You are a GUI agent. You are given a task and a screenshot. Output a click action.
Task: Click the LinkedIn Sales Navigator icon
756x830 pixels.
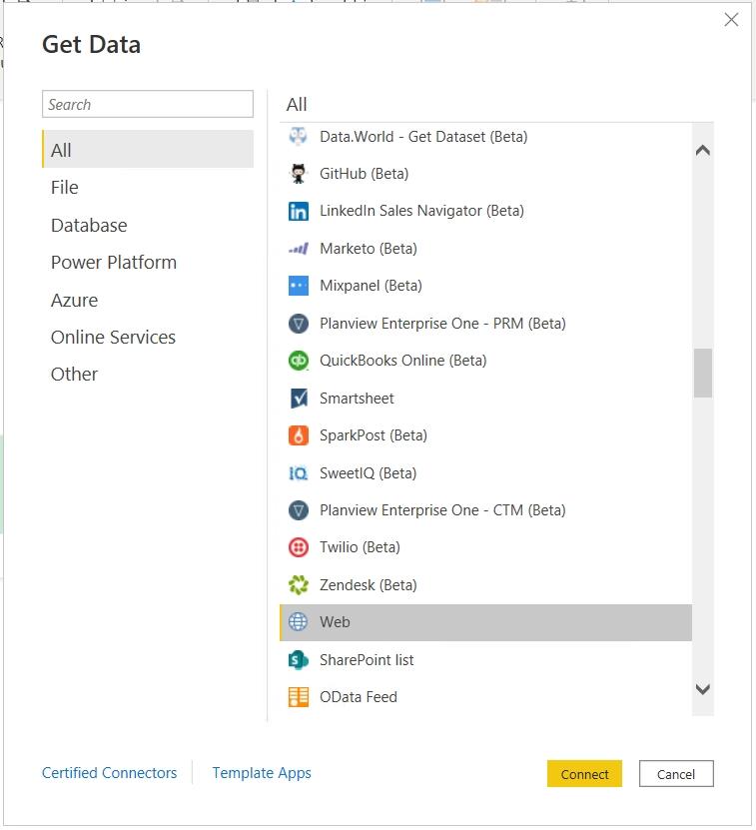(x=298, y=211)
